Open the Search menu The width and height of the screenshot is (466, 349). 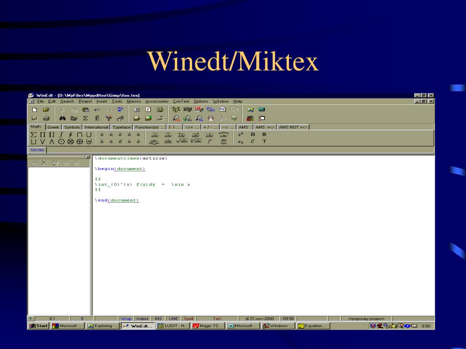67,101
